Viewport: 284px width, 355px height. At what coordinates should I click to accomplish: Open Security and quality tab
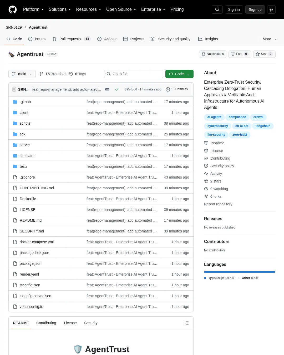point(170,39)
